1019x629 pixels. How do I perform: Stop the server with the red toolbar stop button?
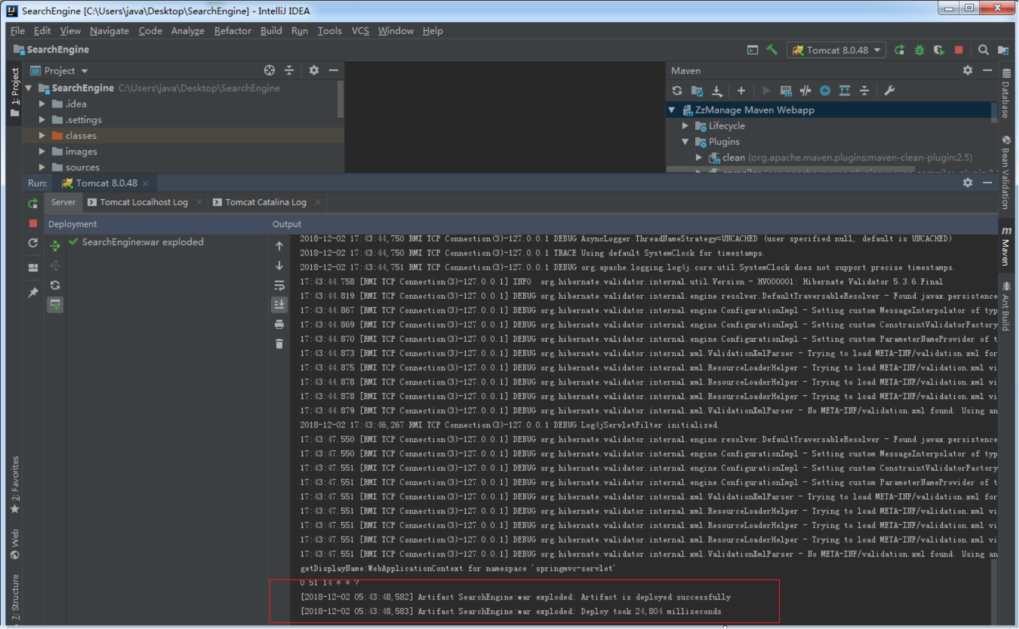pos(959,50)
